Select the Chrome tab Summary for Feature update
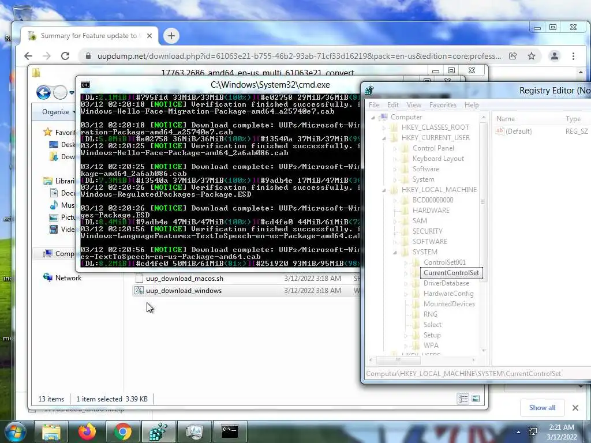Screen dimensions: 591x443 (88, 36)
